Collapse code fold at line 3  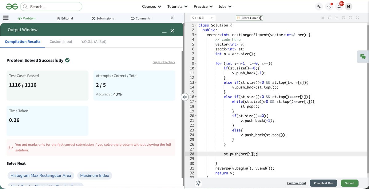[196, 35]
